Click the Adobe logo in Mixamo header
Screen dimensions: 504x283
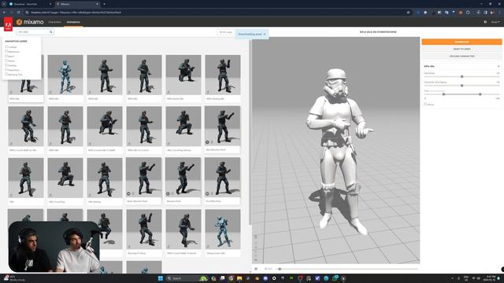click(x=8, y=24)
